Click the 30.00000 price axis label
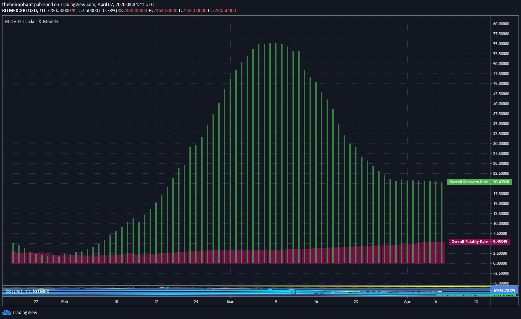The height and width of the screenshot is (319, 521). 501,144
